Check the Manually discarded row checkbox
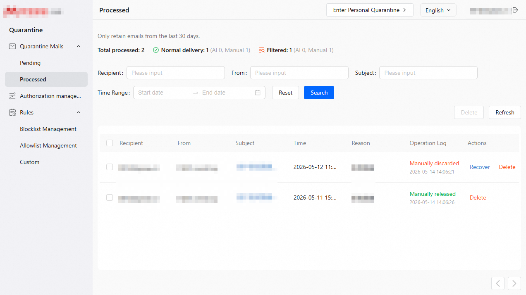The height and width of the screenshot is (295, 526). pyautogui.click(x=110, y=167)
